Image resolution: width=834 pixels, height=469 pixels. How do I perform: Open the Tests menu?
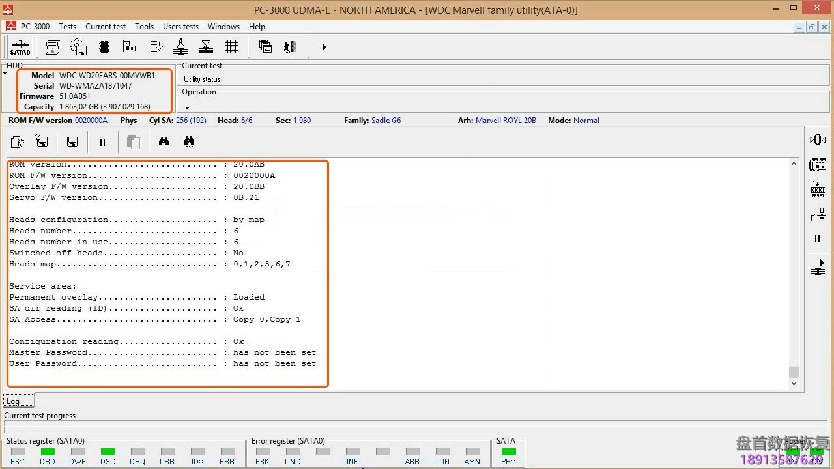pos(67,27)
